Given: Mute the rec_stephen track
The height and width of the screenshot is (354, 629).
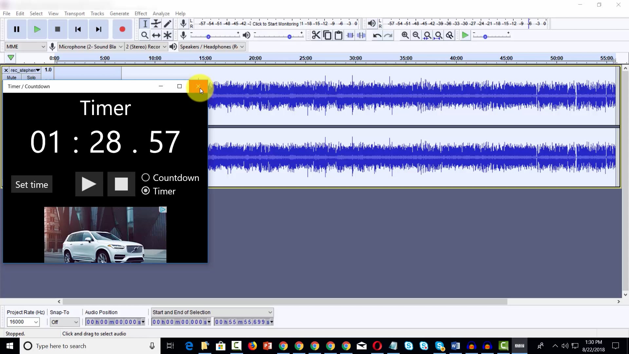Looking at the screenshot, I should coord(11,77).
